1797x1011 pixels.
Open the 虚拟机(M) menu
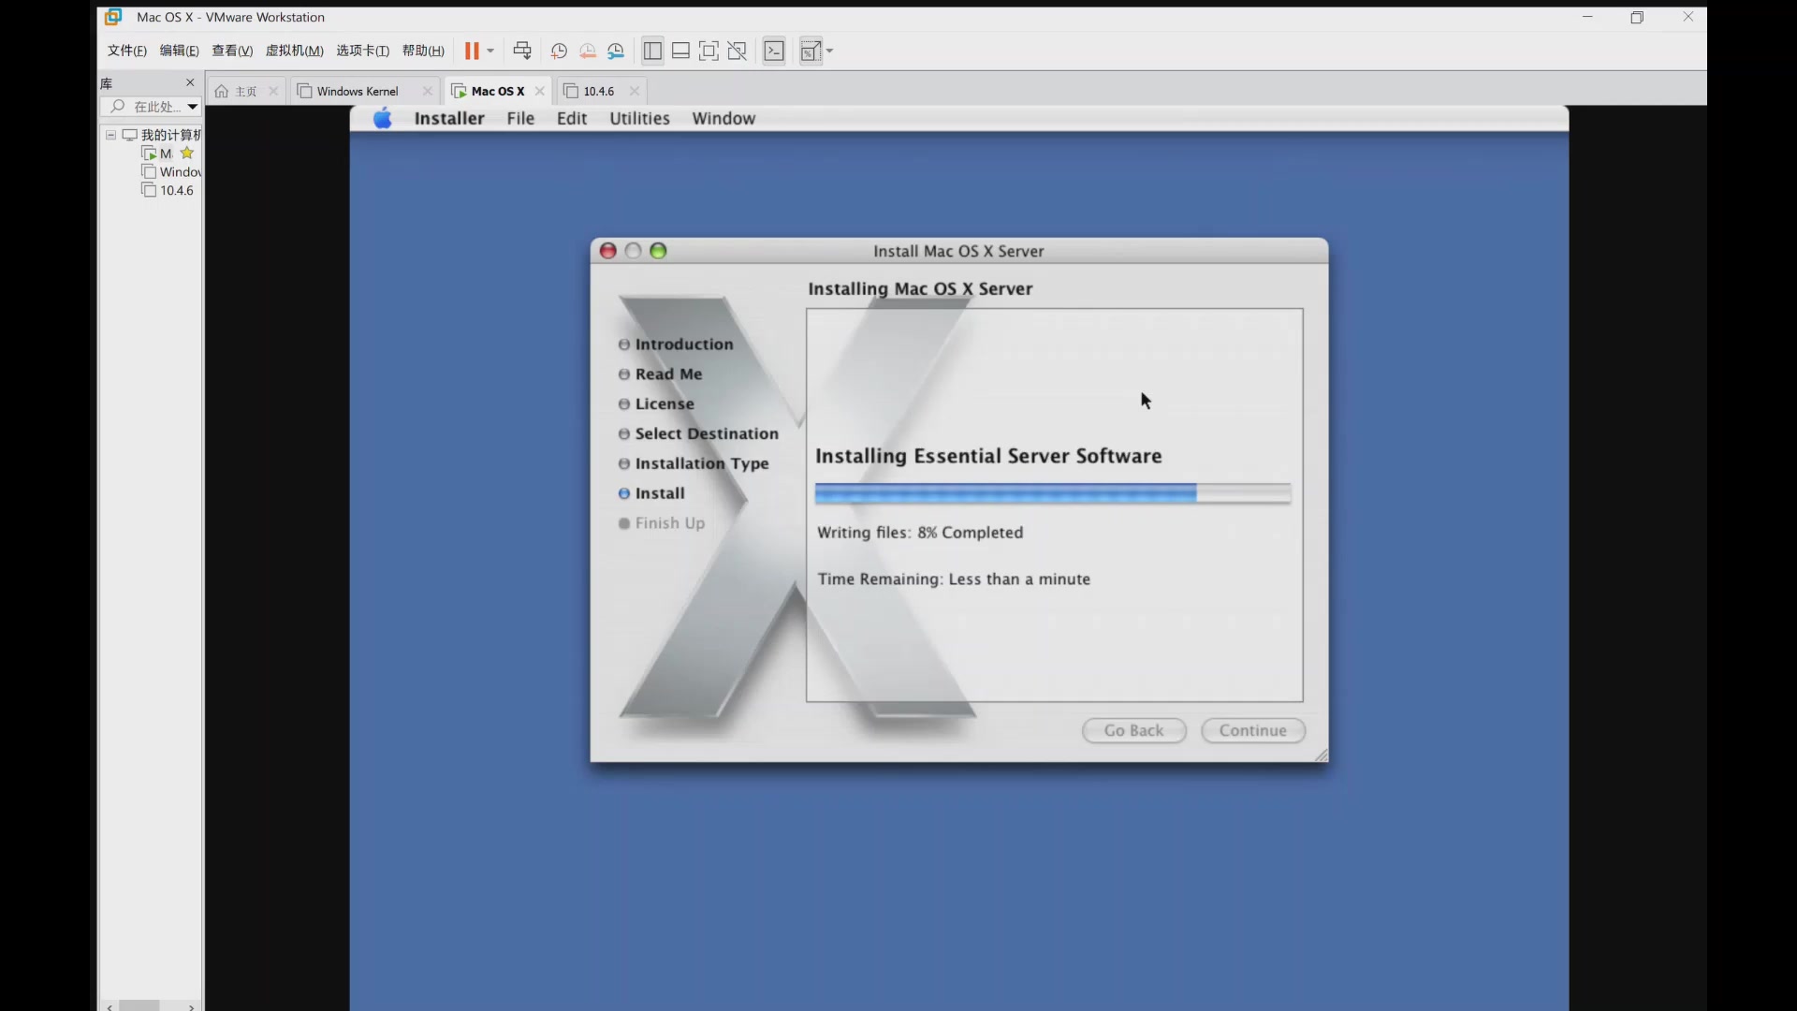pos(294,51)
